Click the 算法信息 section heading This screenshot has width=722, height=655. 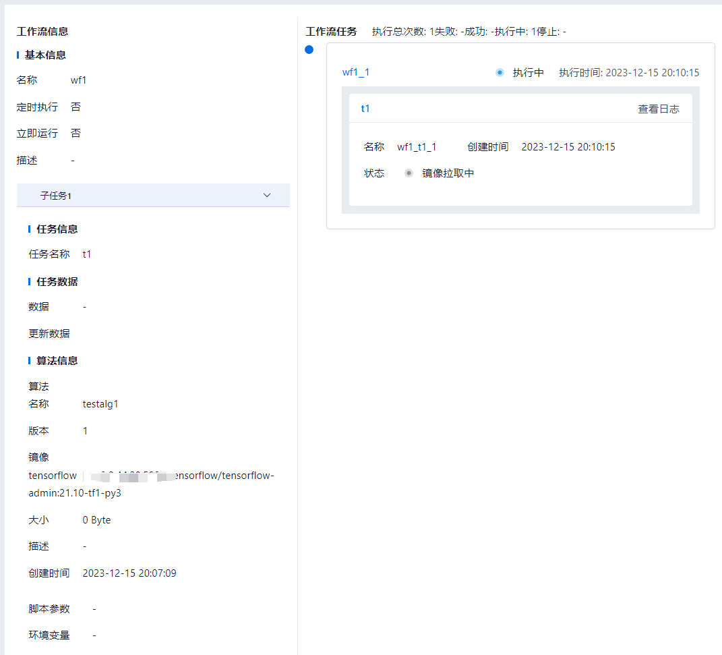coord(57,361)
